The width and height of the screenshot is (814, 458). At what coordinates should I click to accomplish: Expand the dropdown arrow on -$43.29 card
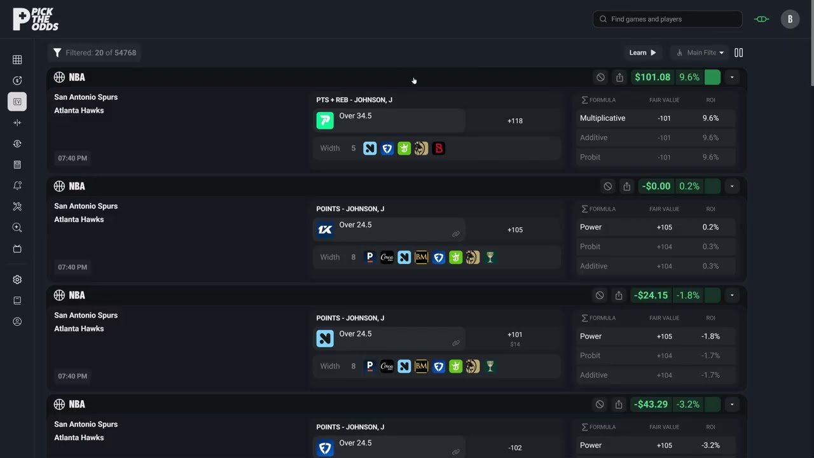732,405
